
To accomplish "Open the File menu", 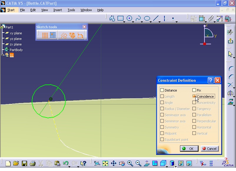I will pos(22,10).
